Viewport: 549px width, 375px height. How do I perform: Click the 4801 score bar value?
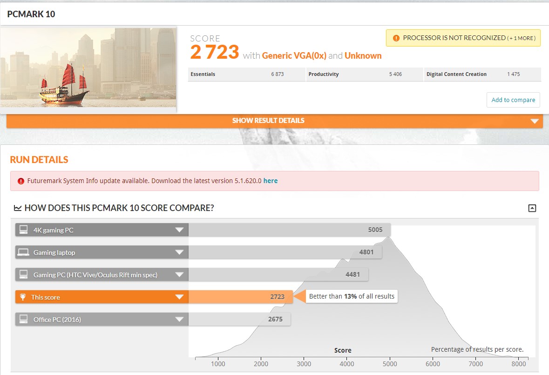[x=366, y=252]
